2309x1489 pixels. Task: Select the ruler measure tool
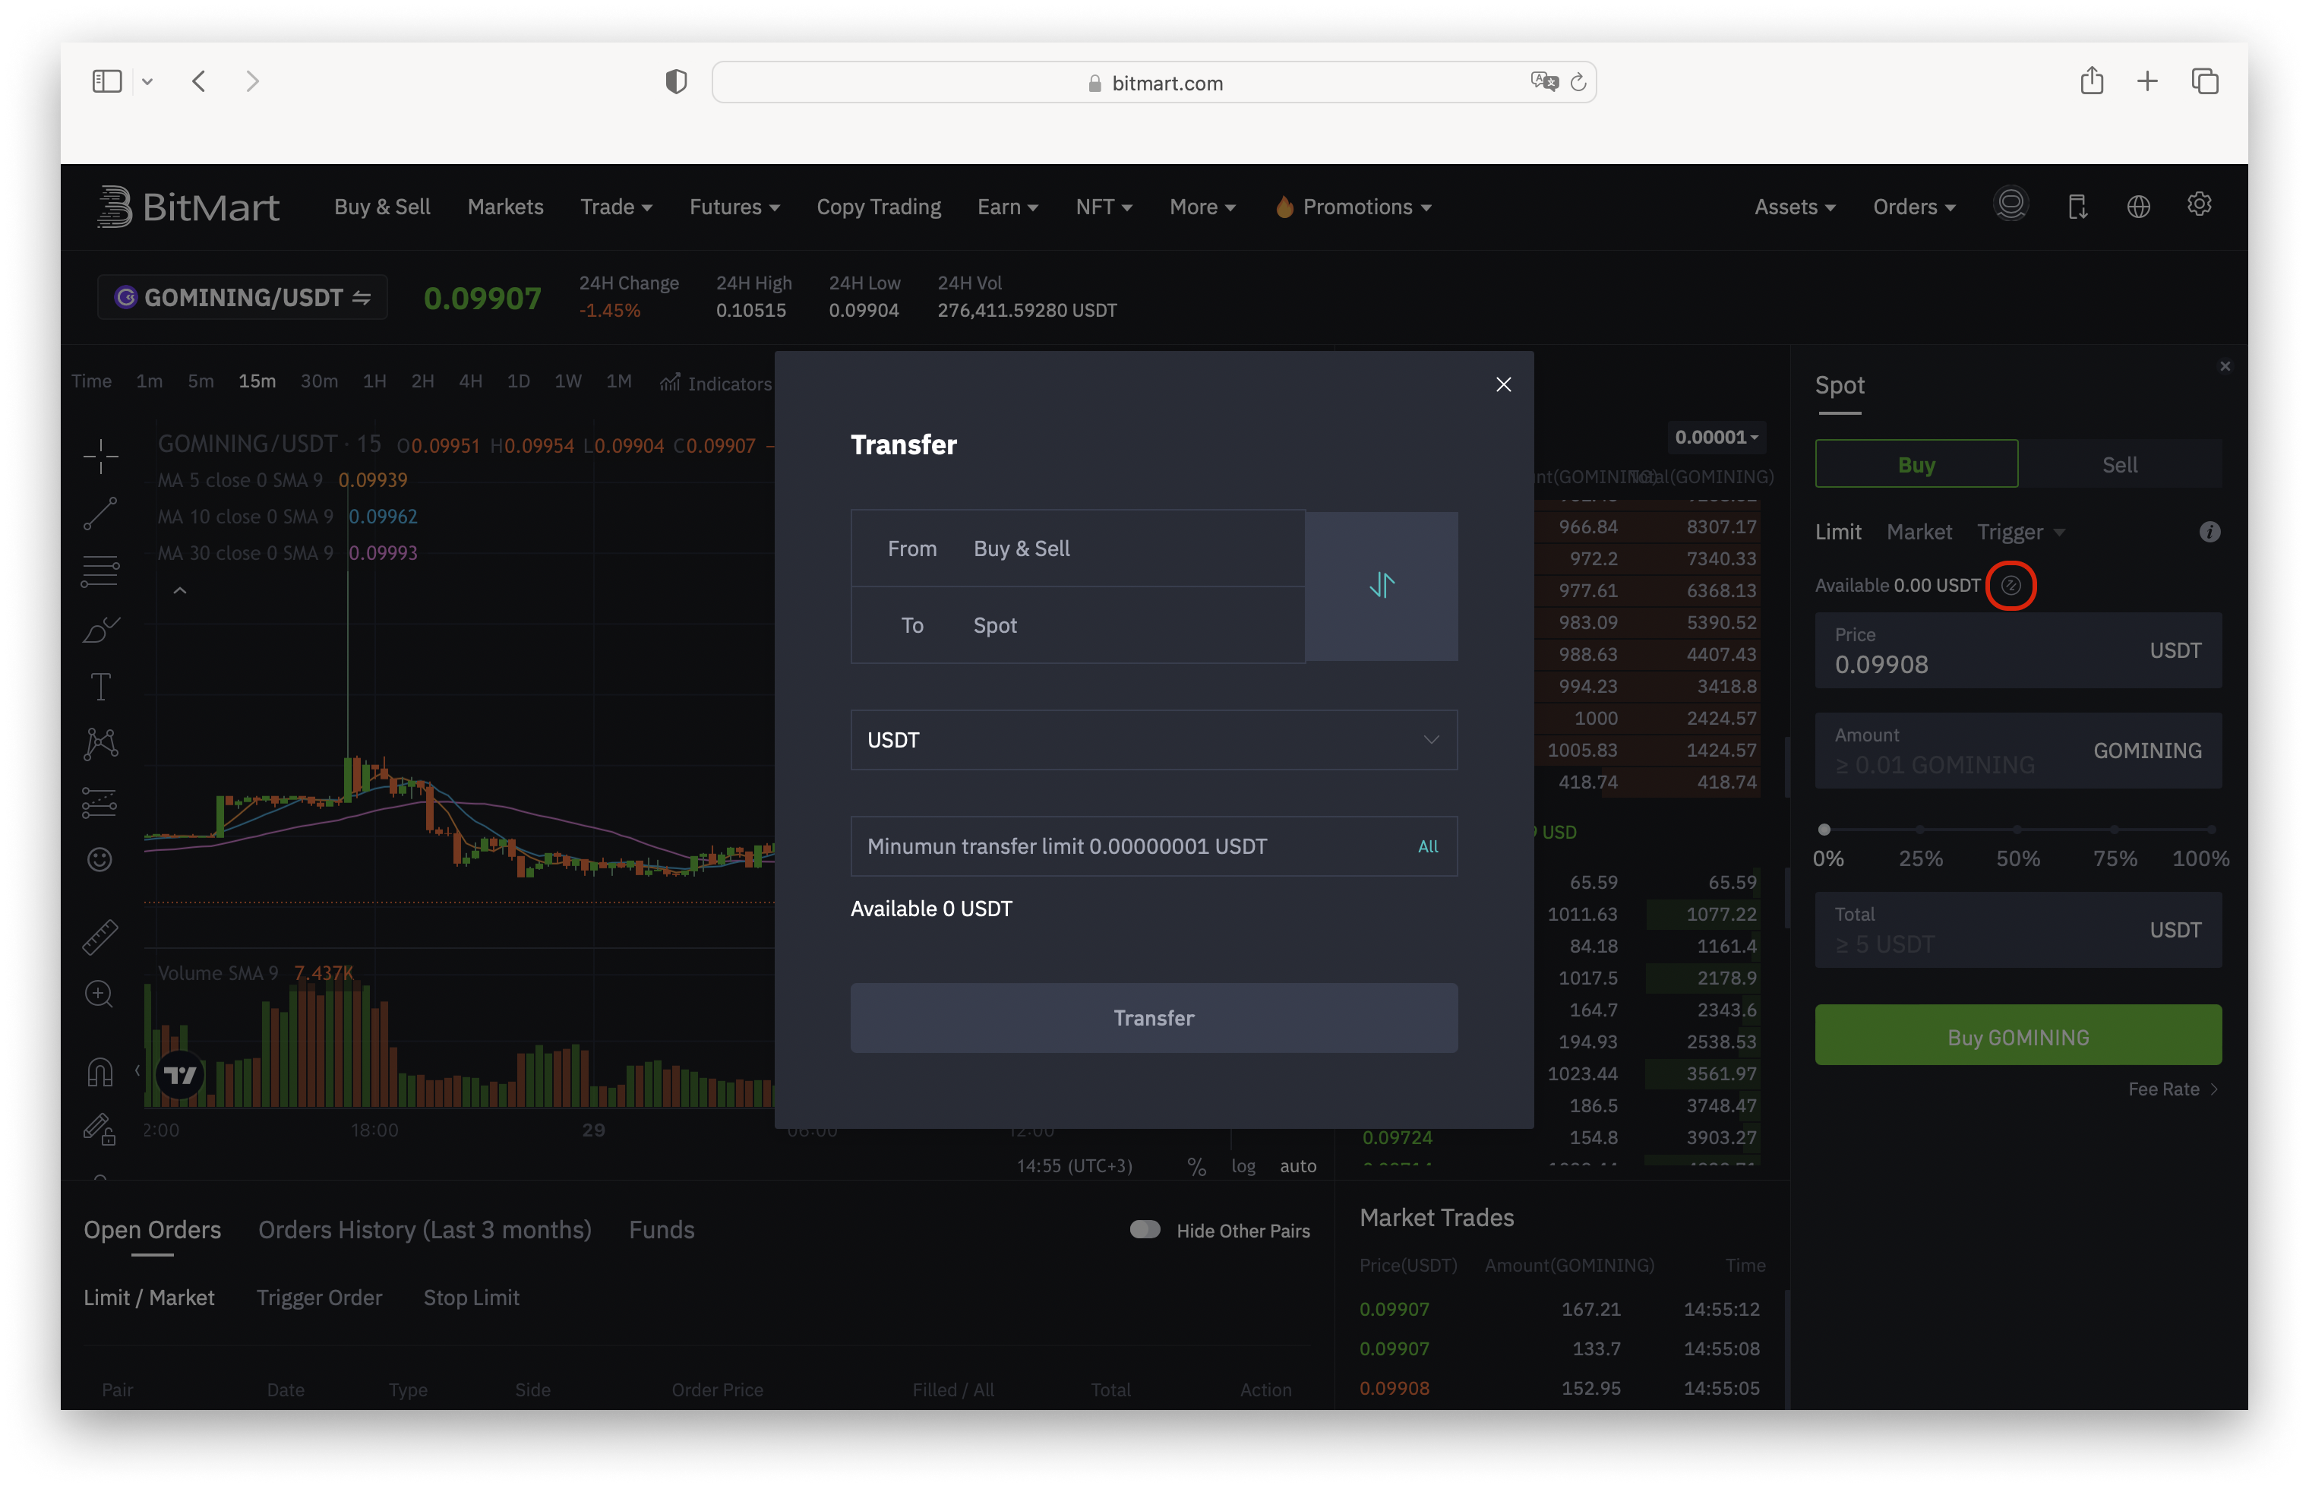pyautogui.click(x=100, y=936)
